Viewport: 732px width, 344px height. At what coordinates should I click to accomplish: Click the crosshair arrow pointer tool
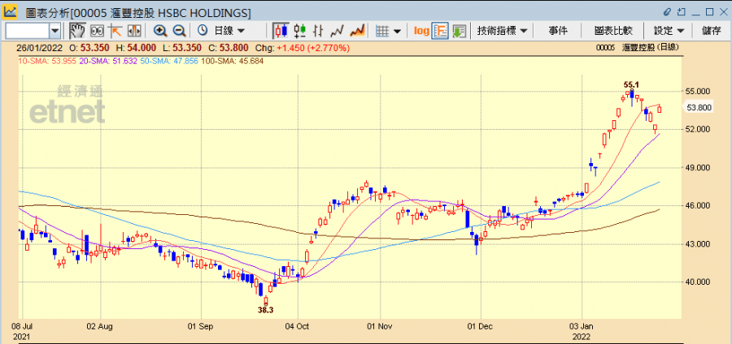pos(115,31)
